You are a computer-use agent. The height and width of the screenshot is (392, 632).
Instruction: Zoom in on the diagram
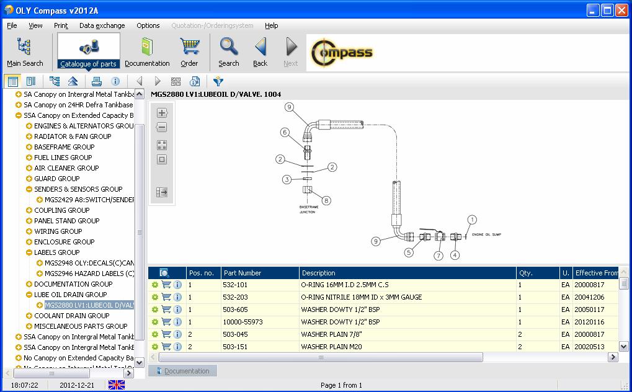tap(162, 113)
